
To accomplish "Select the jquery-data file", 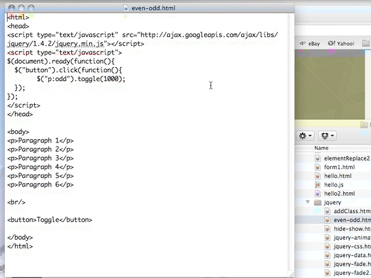I will (x=333, y=255).
